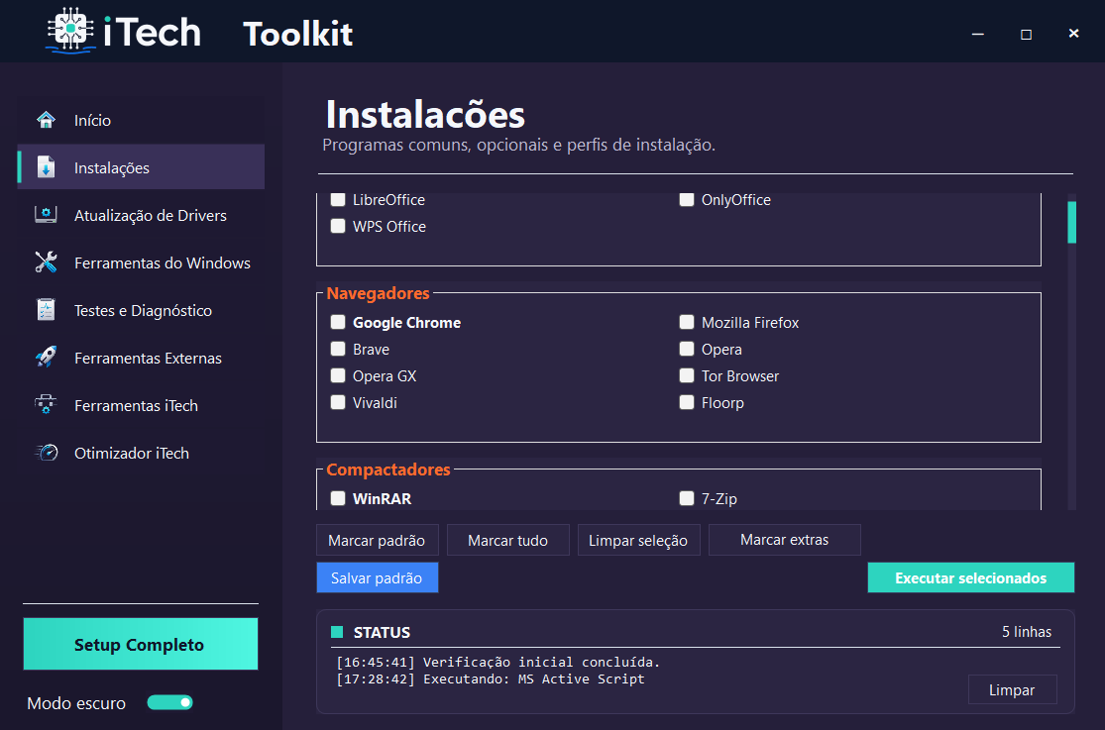The height and width of the screenshot is (730, 1105).
Task: Click the Salvar padrão button
Action: click(377, 577)
